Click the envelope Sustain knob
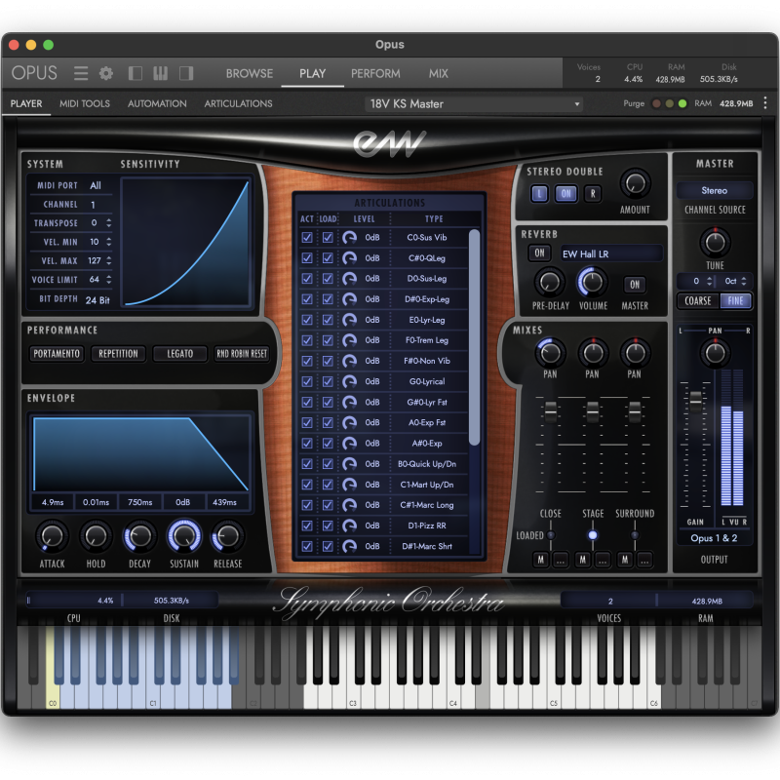 (x=184, y=535)
